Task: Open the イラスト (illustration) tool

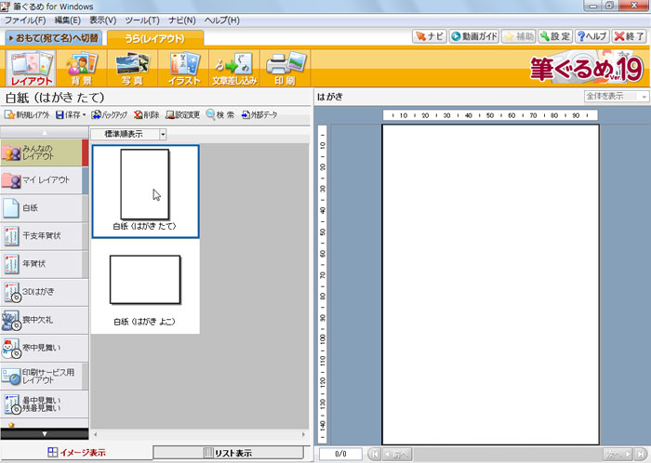Action: (x=183, y=67)
